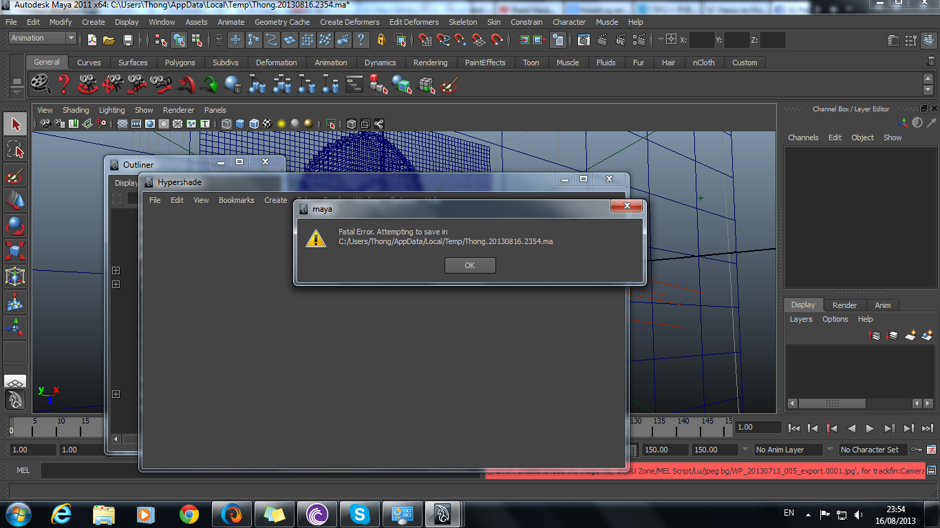Show the Channel Box / Layer Editor icon
Viewport: 940px width, 528px height.
tap(929, 40)
